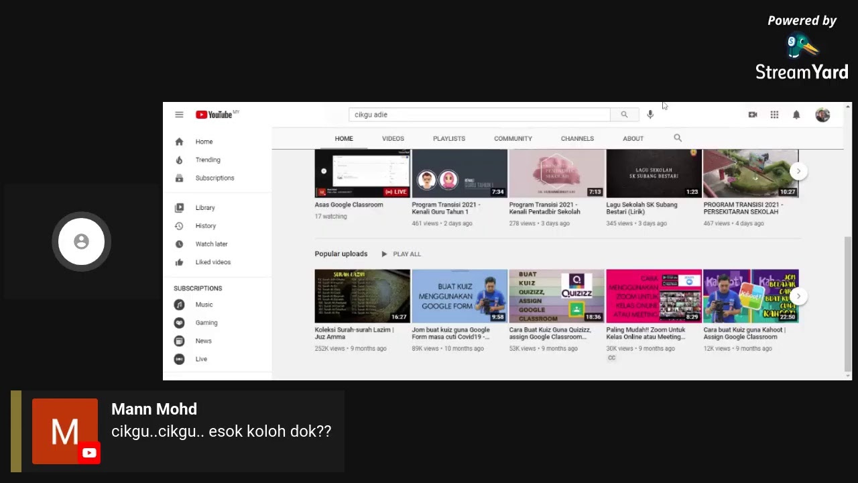Click the page vertical scrollbar

848,303
